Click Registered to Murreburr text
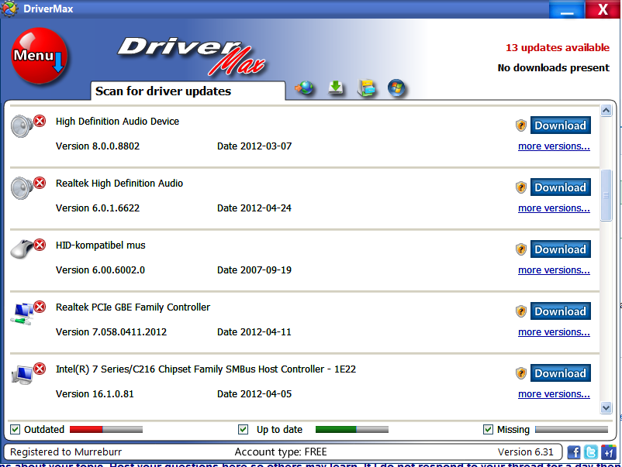The height and width of the screenshot is (467, 622). tap(66, 452)
